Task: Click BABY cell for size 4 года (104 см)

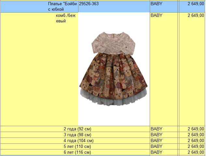Action: pyautogui.click(x=157, y=140)
